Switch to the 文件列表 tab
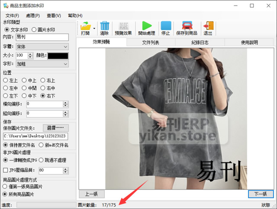This screenshot has height=209, width=277. 151,42
